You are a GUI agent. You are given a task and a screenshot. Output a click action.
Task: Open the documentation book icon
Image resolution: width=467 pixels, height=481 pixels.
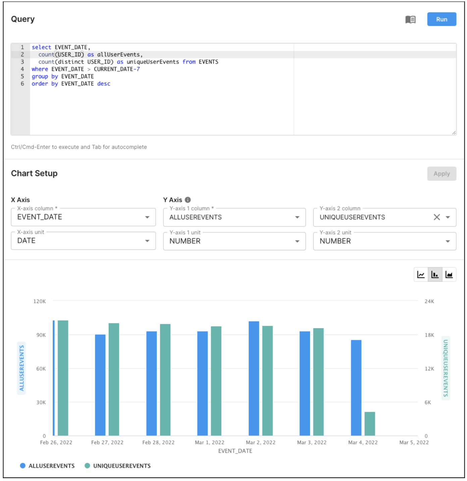[x=410, y=19]
